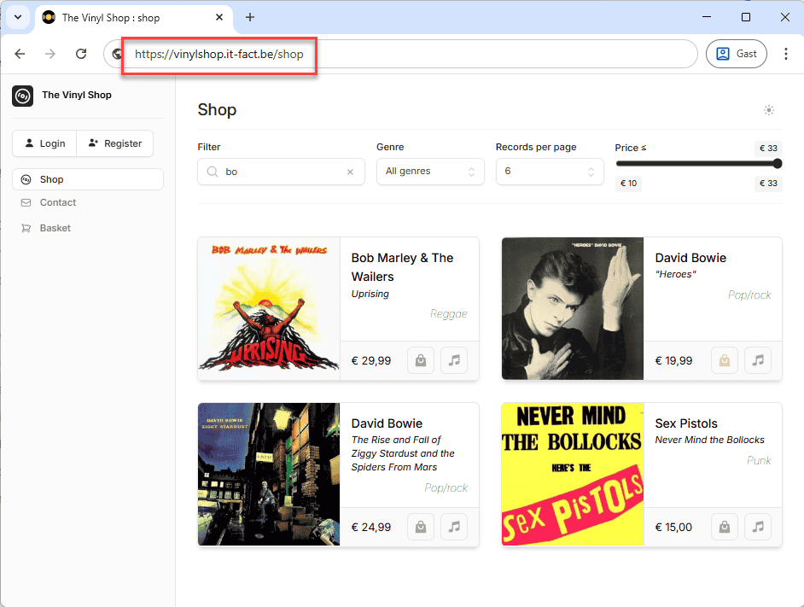Viewport: 804px width, 607px height.
Task: Click the browser address bar URL
Action: (219, 55)
